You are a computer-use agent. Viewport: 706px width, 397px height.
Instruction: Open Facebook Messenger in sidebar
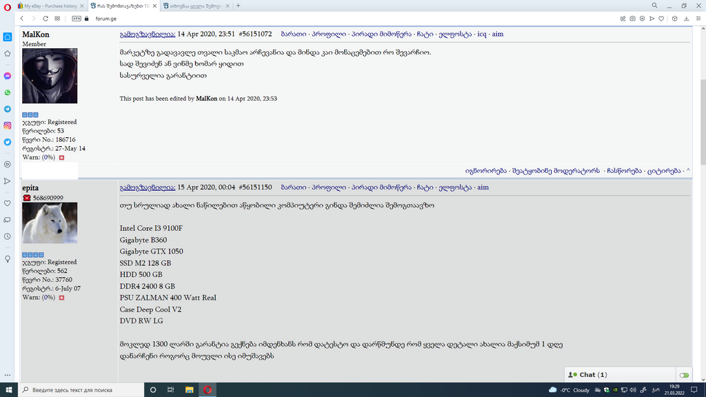(x=8, y=76)
